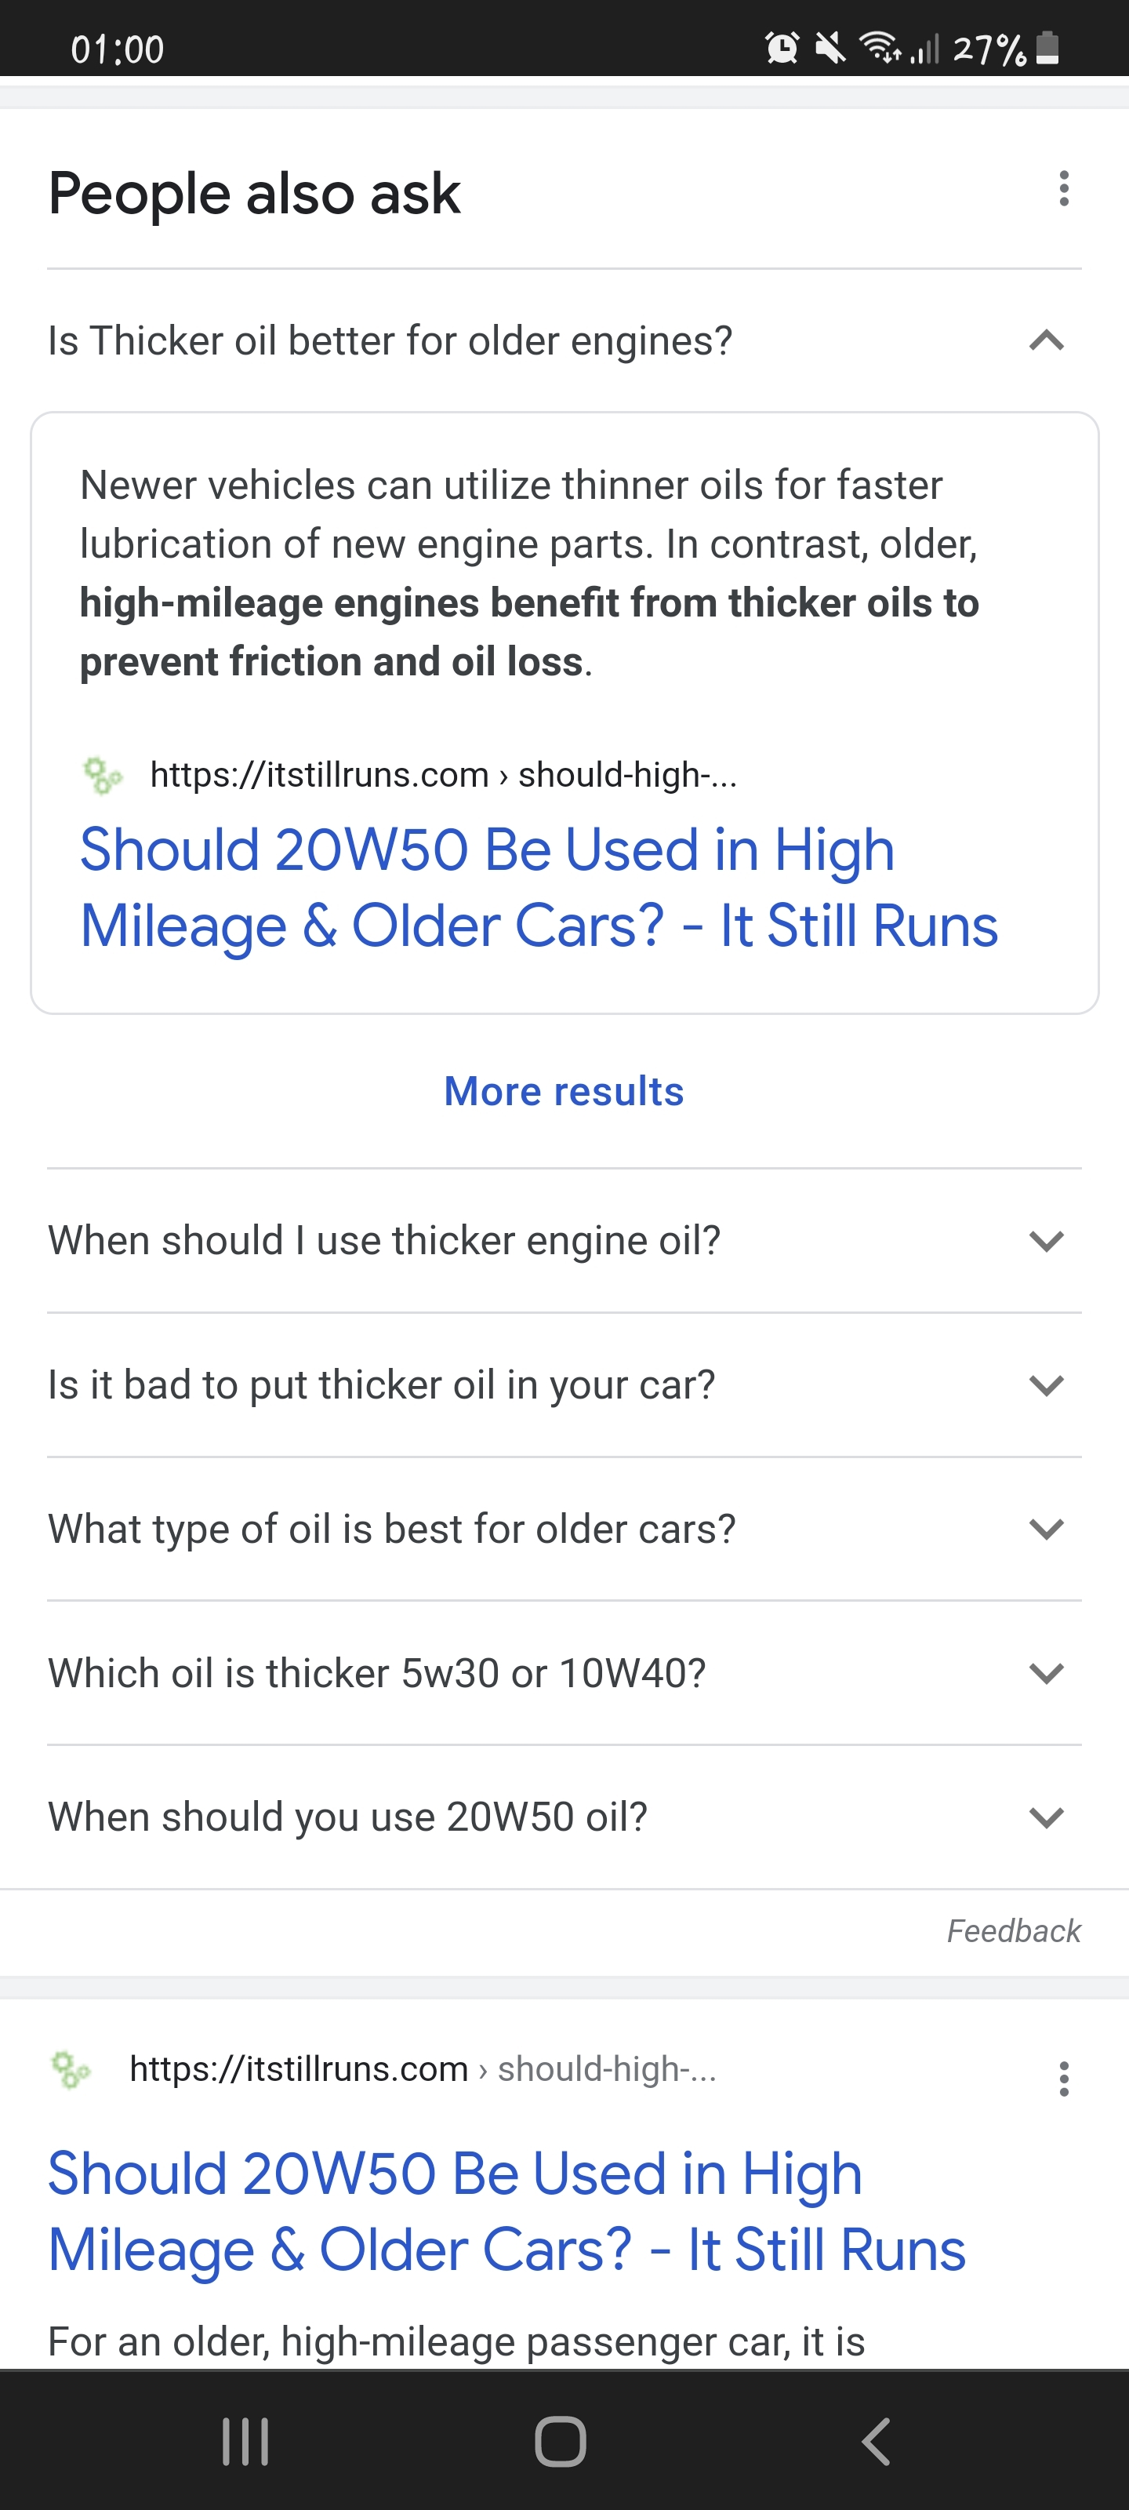Tap the More results link
The height and width of the screenshot is (2510, 1129).
point(564,1091)
